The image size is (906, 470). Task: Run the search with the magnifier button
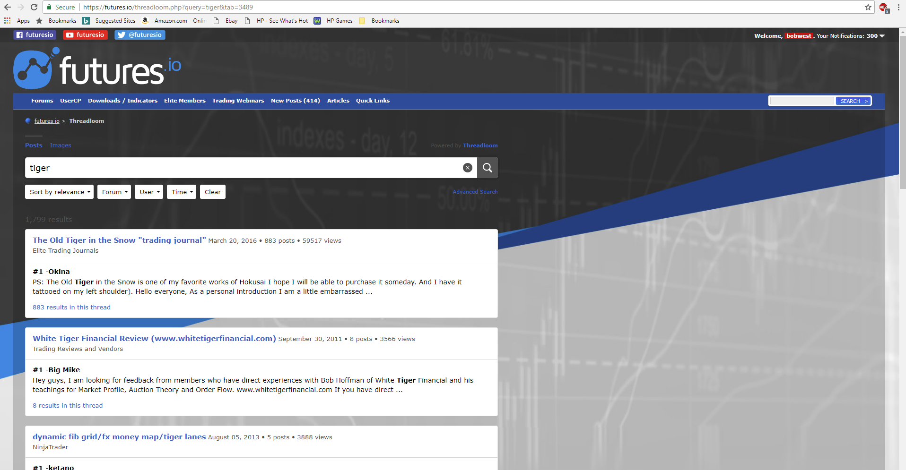click(488, 168)
